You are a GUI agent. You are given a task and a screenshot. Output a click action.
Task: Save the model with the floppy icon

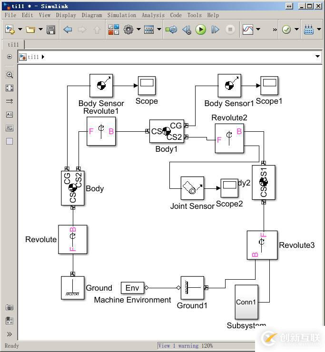[x=51, y=29]
